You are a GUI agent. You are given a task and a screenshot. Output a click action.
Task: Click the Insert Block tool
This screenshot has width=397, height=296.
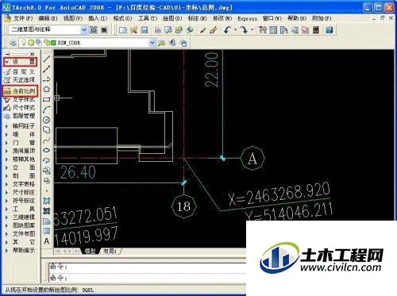[47, 171]
